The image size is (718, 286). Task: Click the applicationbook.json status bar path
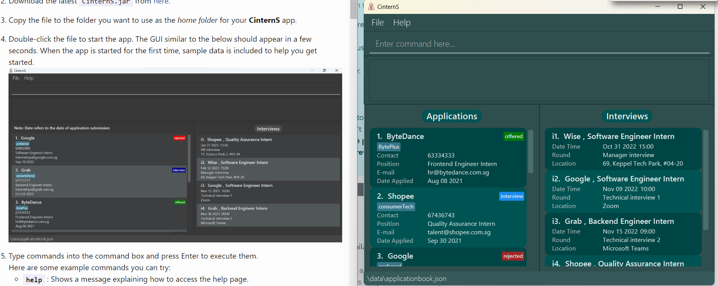tap(406, 279)
